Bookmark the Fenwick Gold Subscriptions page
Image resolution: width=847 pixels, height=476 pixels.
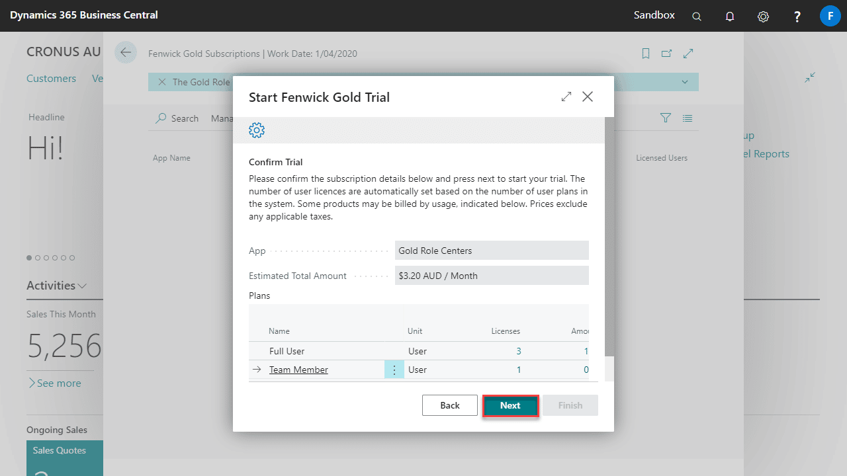[x=646, y=54]
